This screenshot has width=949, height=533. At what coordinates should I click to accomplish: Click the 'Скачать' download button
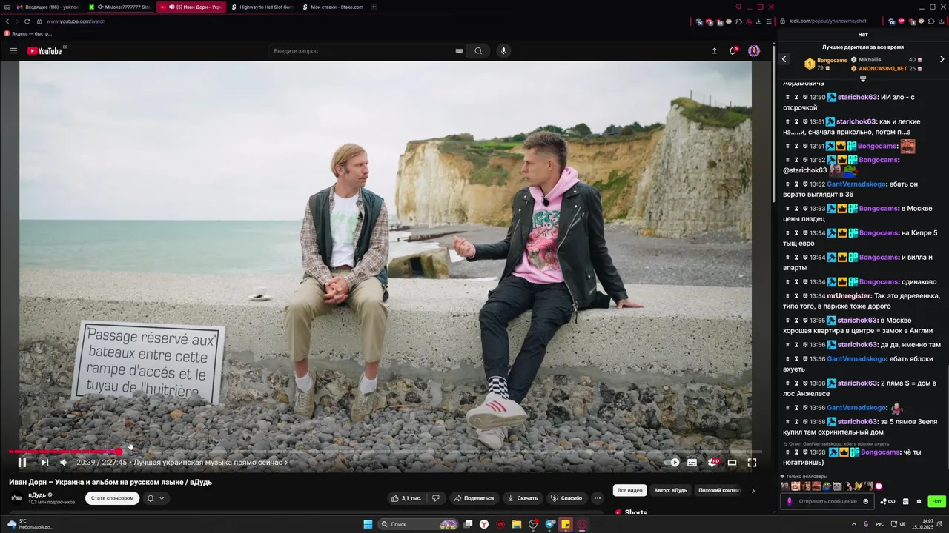click(523, 498)
